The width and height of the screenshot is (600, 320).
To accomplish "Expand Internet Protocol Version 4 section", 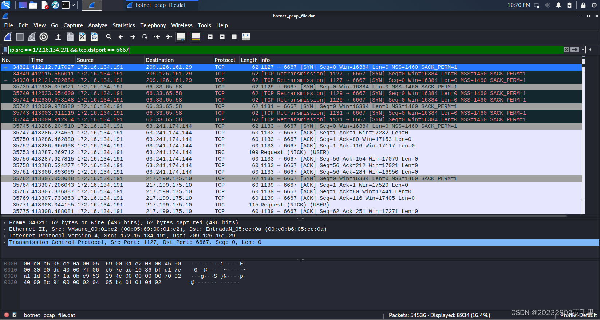I will pyautogui.click(x=4, y=236).
